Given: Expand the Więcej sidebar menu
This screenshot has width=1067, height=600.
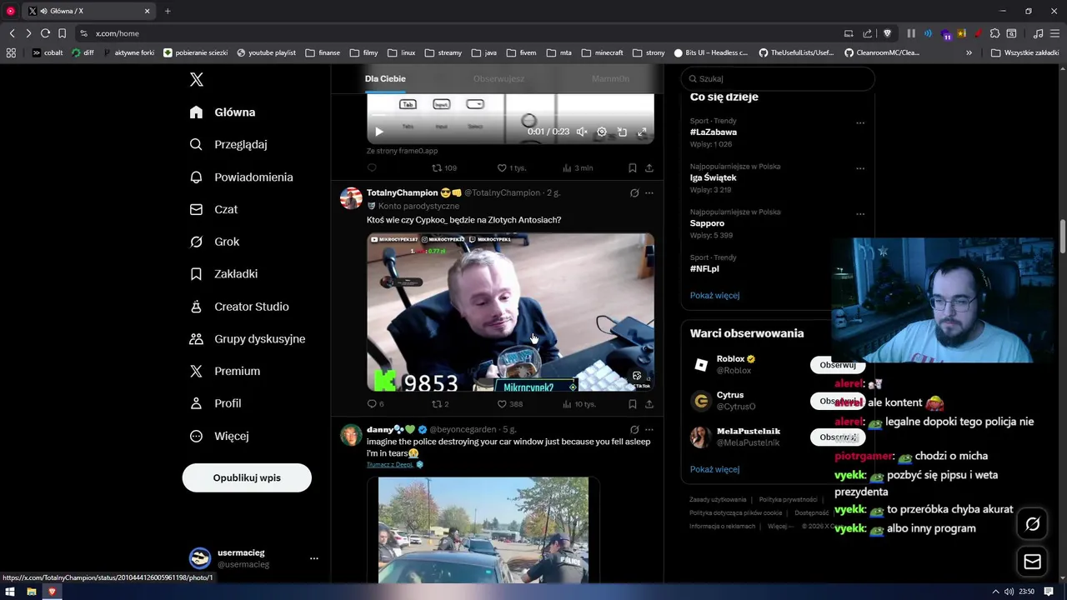Looking at the screenshot, I should click(x=218, y=436).
